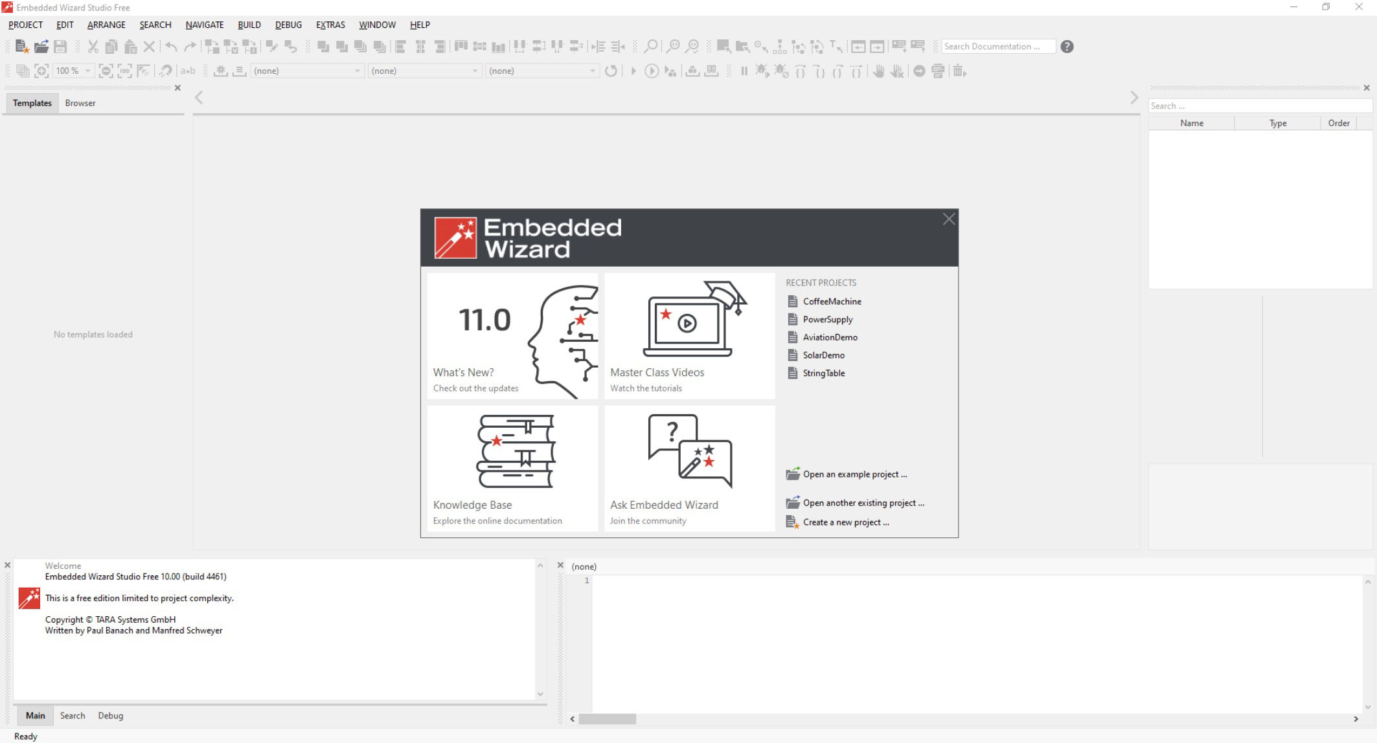This screenshot has width=1377, height=743.
Task: Expand the third (none) combo box
Action: pos(592,71)
